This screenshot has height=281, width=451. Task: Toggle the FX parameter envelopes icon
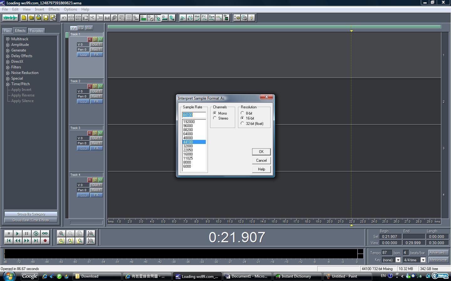(x=204, y=18)
